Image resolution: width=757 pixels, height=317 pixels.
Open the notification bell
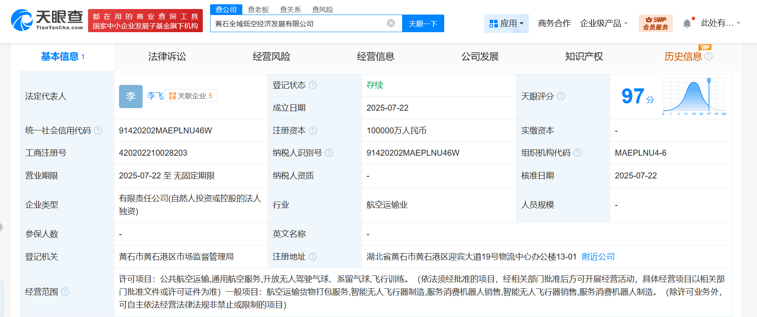[x=687, y=24]
